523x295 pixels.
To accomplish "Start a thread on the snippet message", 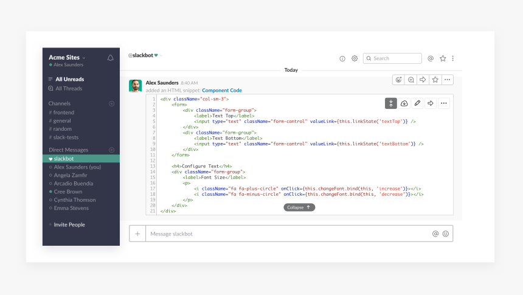I will click(411, 80).
